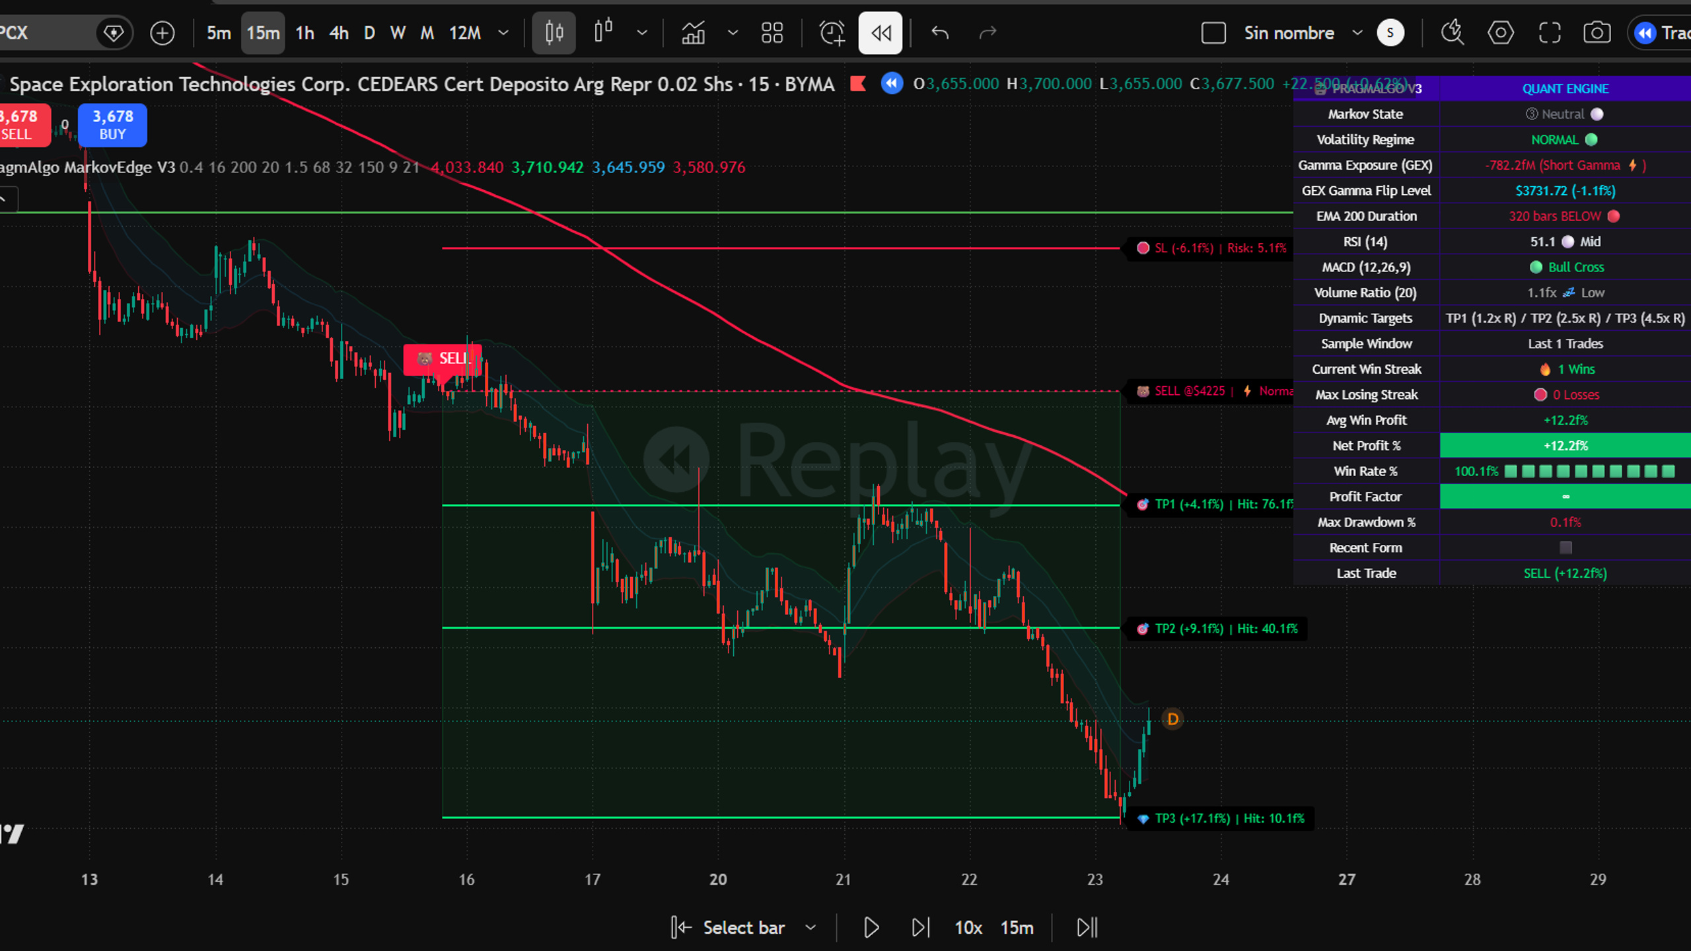This screenshot has height=951, width=1691.
Task: Add a symbol with the plus icon
Action: coord(162,33)
